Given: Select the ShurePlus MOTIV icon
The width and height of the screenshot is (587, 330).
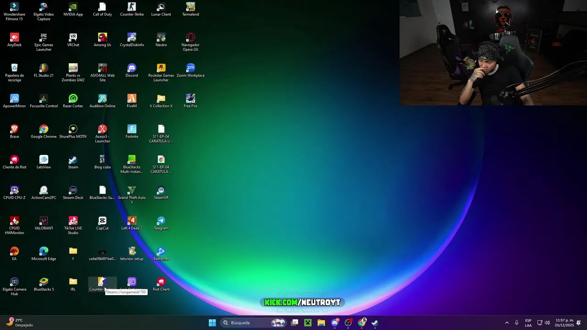Looking at the screenshot, I should pos(73,132).
